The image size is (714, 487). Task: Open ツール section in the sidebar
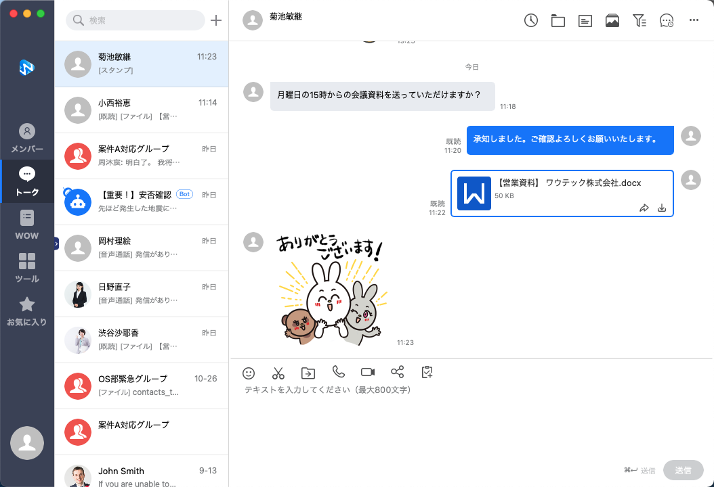tap(27, 269)
